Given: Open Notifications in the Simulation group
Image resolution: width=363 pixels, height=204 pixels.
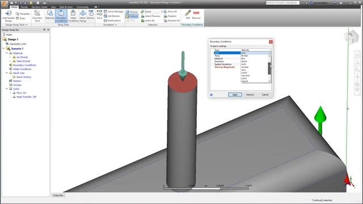Looking at the screenshot, I should (112, 20).
